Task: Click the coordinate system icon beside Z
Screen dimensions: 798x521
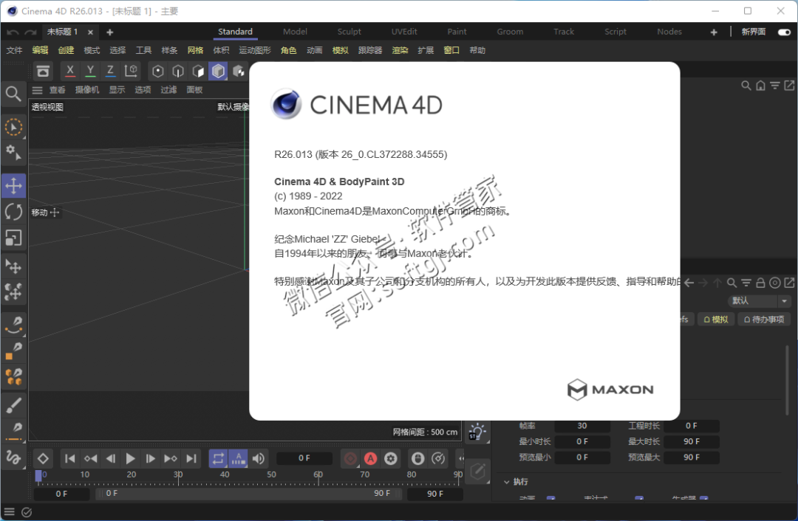Action: pyautogui.click(x=131, y=71)
